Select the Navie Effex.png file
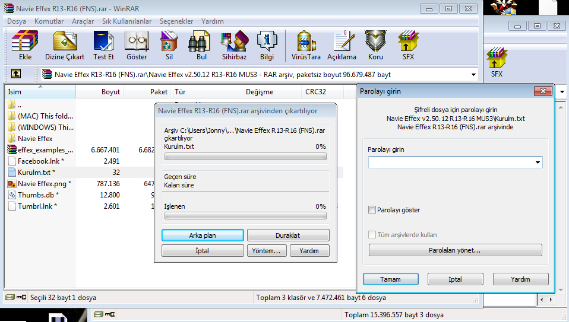 [x=40, y=183]
